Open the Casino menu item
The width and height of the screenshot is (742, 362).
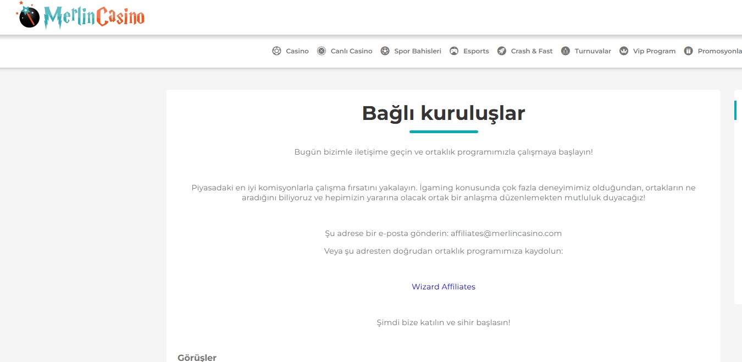click(297, 51)
